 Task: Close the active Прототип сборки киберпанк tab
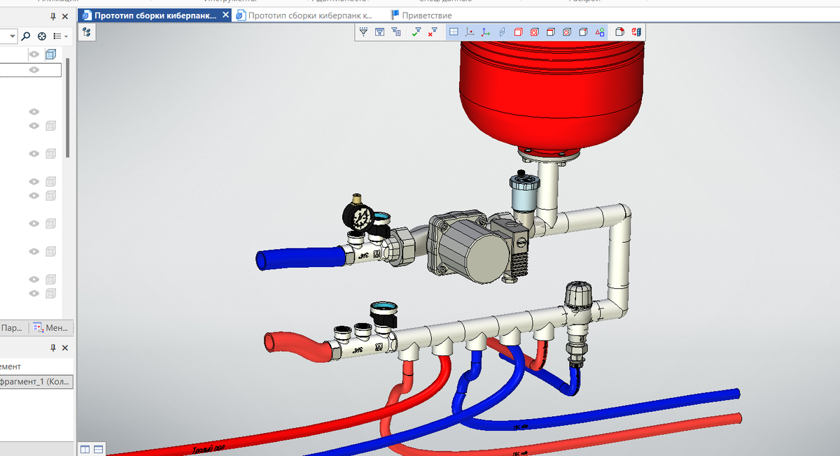coord(224,15)
